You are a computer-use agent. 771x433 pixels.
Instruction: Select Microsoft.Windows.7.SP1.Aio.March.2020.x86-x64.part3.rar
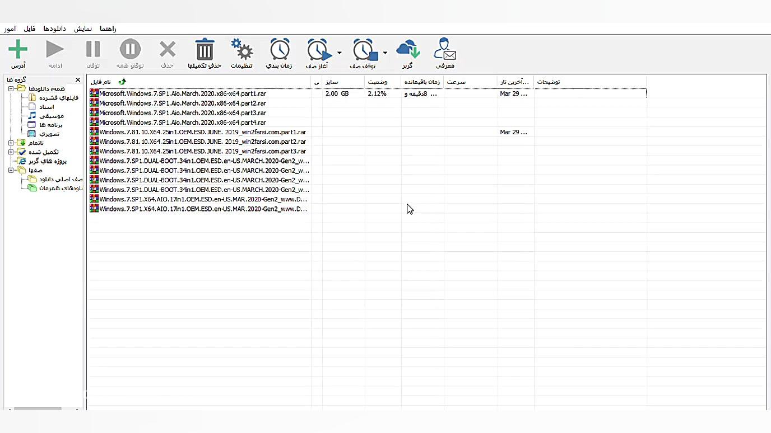182,113
